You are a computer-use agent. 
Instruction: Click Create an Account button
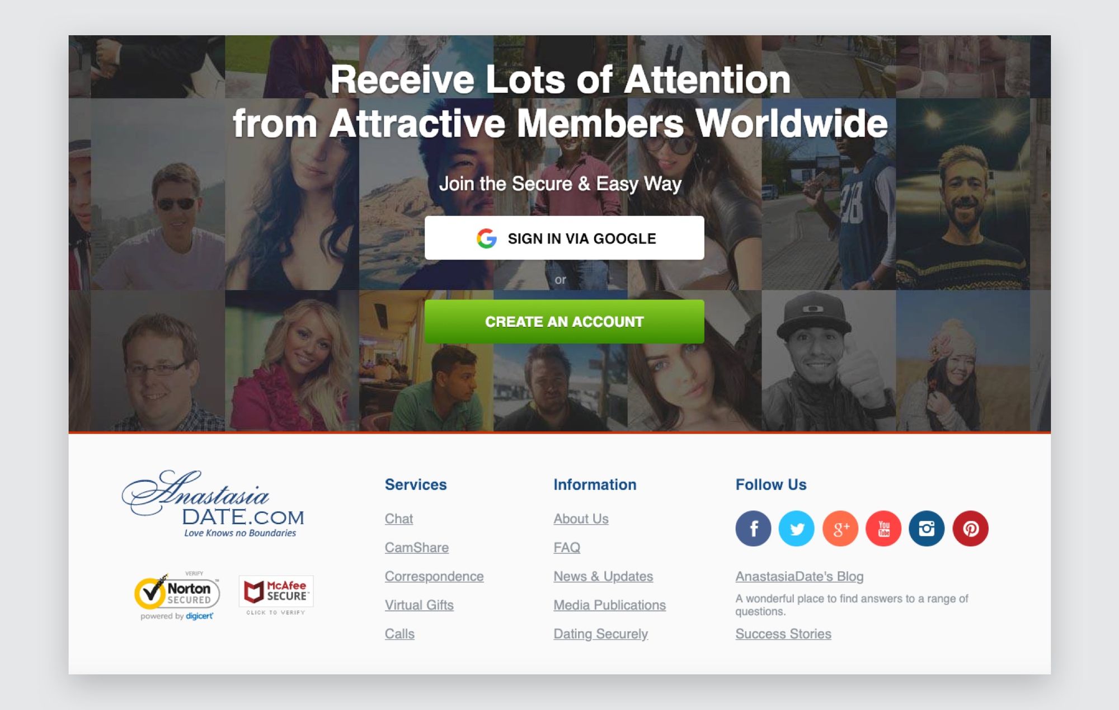pyautogui.click(x=564, y=322)
